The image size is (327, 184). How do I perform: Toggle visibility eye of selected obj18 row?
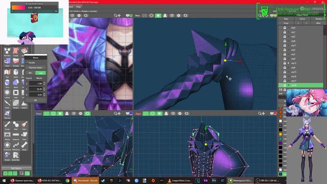(281, 85)
